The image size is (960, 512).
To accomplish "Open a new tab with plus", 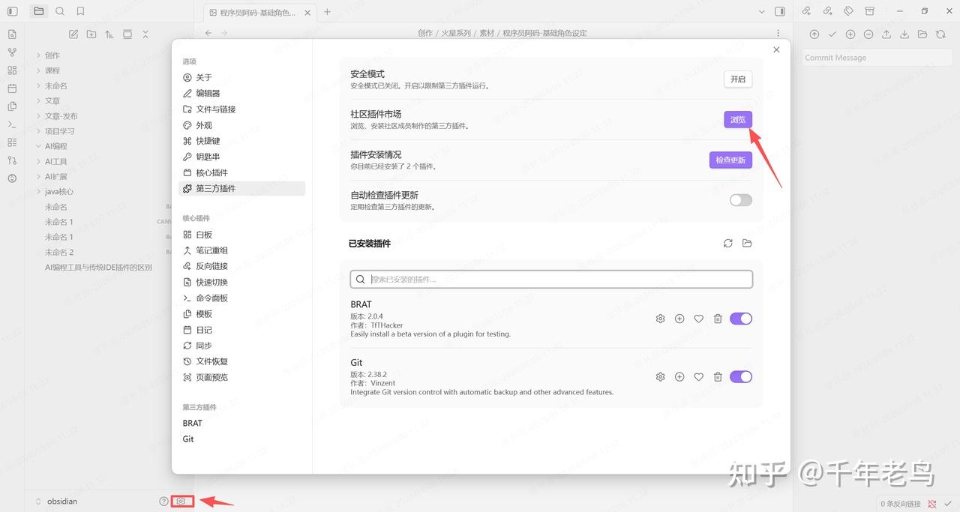I will pyautogui.click(x=327, y=11).
